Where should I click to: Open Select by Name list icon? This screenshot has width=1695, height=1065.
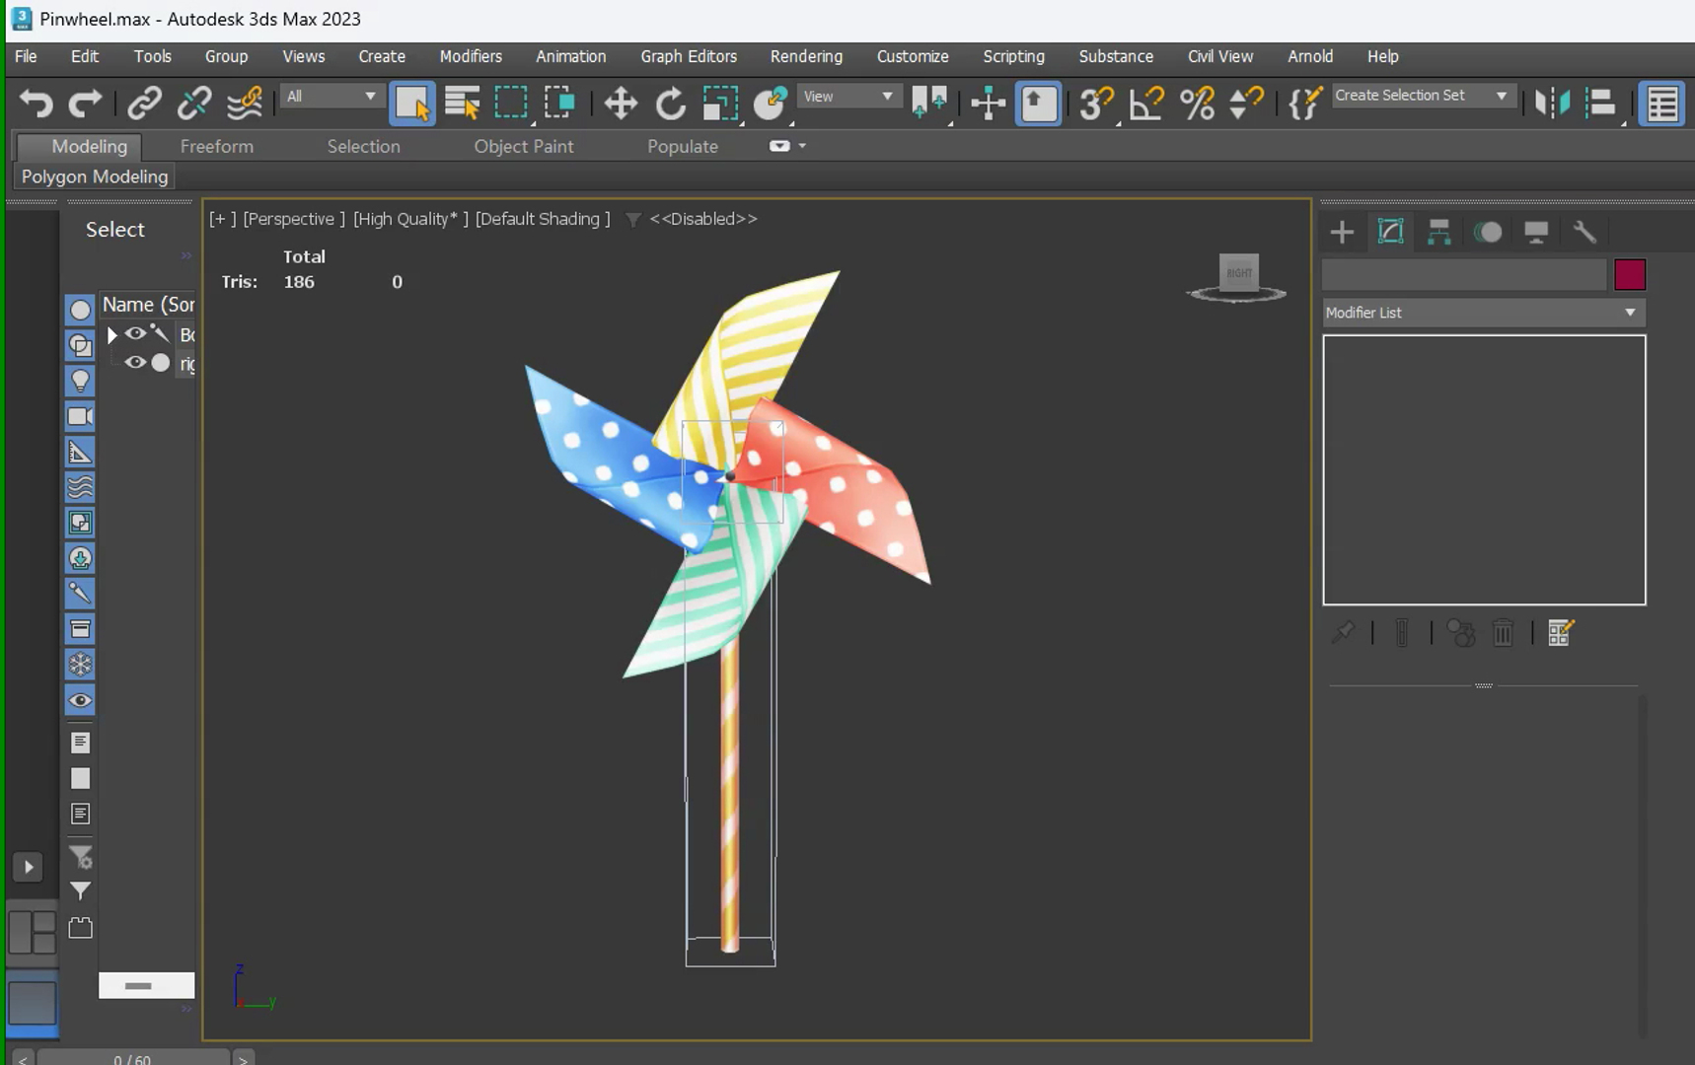point(462,103)
